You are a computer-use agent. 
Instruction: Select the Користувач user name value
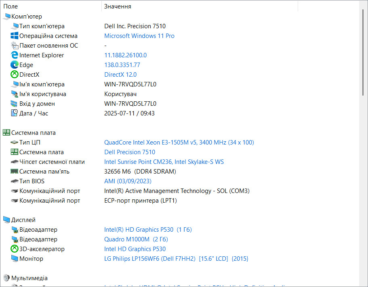click(120, 94)
